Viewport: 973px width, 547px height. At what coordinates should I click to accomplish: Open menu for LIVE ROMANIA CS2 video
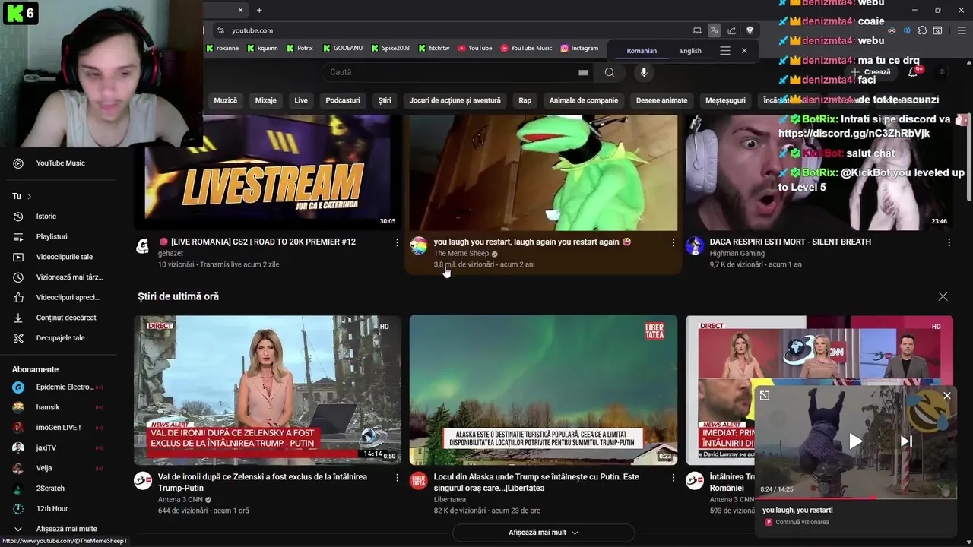click(x=397, y=242)
